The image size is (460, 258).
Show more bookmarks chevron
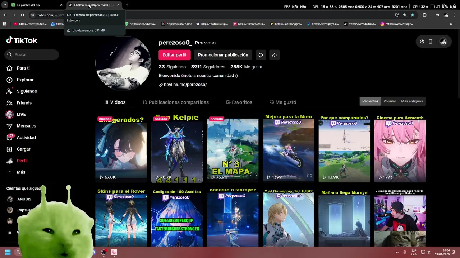[x=451, y=24]
